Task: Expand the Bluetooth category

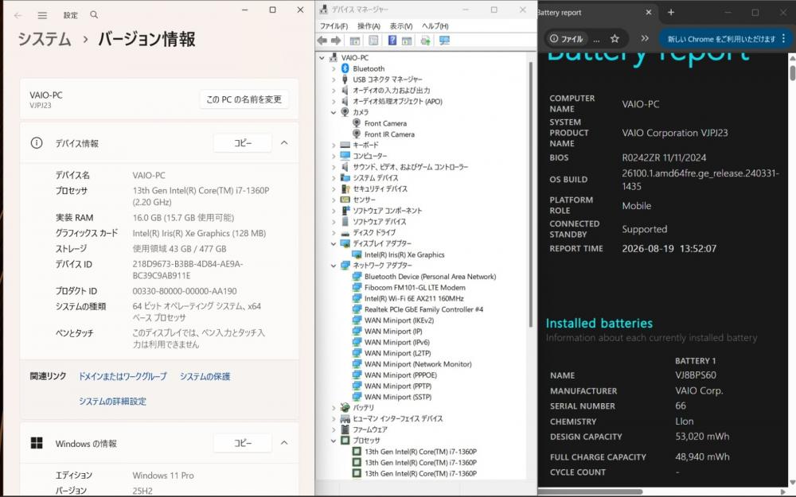Action: pos(333,68)
